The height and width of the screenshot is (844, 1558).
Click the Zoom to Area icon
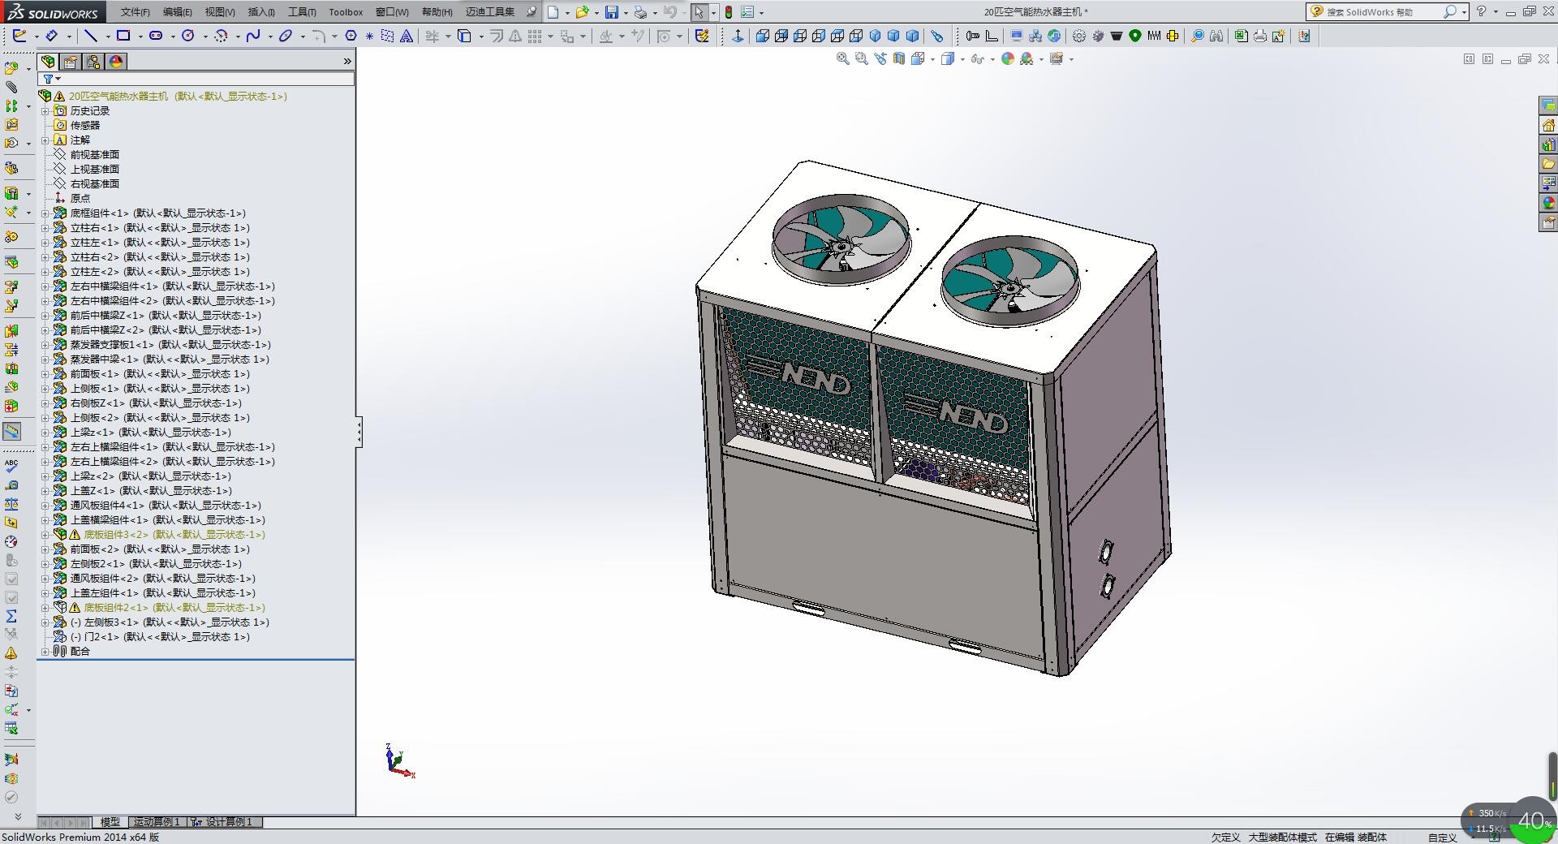(x=861, y=58)
